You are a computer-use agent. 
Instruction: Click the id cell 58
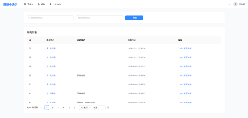[30, 67]
